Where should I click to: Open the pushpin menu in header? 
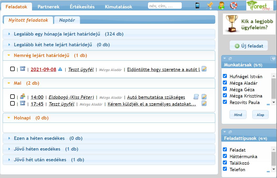pyautogui.click(x=210, y=5)
